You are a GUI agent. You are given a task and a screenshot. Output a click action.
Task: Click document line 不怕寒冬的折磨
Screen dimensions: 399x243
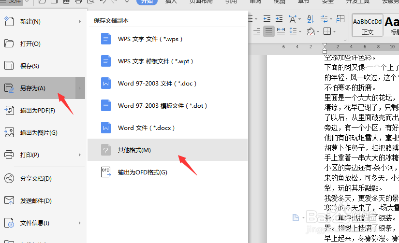350,88
